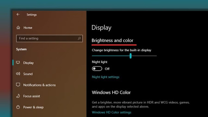208x117 pixels.
Task: Open Windows HD Color settings link
Action: coord(111,112)
